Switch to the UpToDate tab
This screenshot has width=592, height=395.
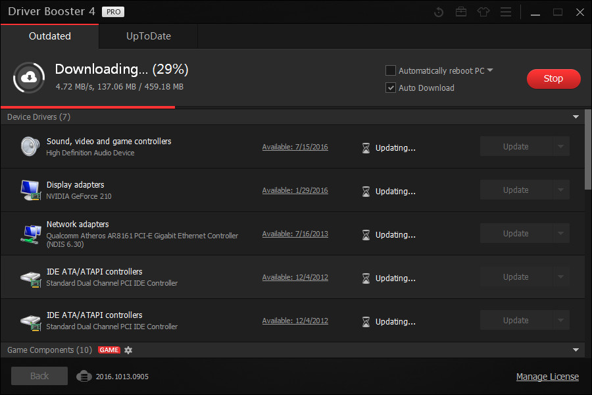click(147, 36)
